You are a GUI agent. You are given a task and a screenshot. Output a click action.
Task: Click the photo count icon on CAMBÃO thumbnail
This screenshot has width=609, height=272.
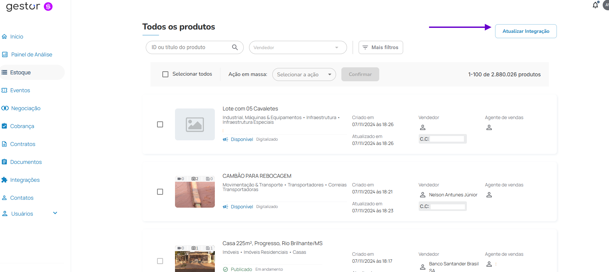[x=193, y=179]
